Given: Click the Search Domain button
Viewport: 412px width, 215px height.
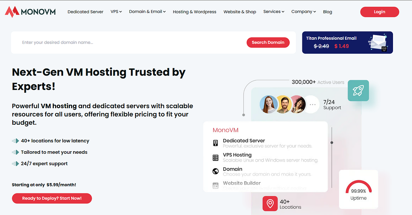Looking at the screenshot, I should [268, 43].
